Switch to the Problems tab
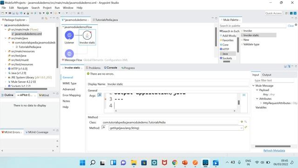The image size is (298, 168). (x=93, y=68)
